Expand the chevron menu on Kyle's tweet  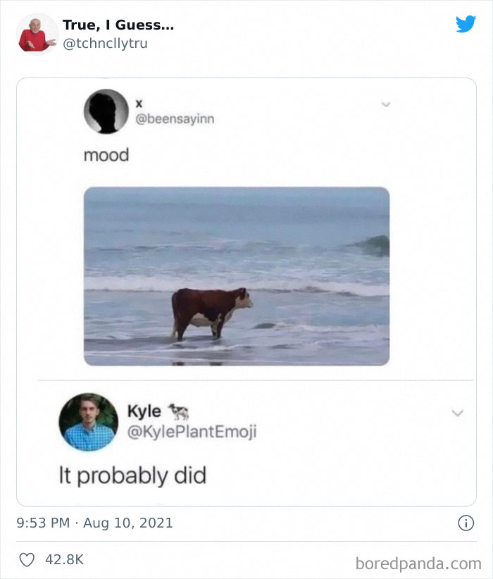tap(458, 413)
